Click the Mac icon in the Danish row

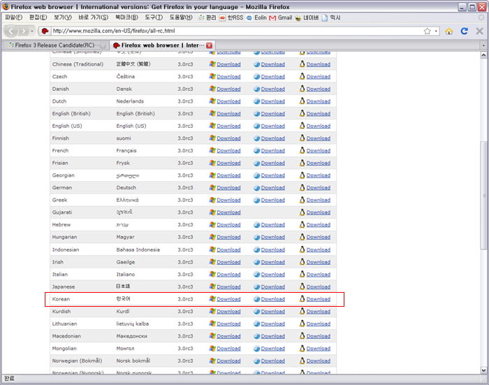256,89
